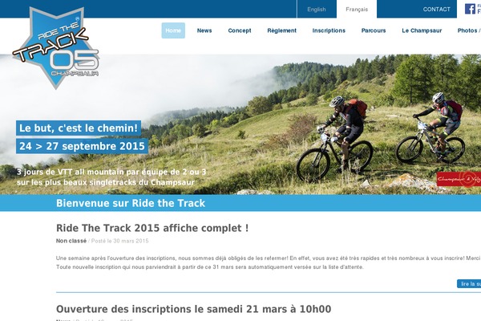This screenshot has height=321, width=481.
Task: Open the Facebook icon link
Action: click(470, 9)
